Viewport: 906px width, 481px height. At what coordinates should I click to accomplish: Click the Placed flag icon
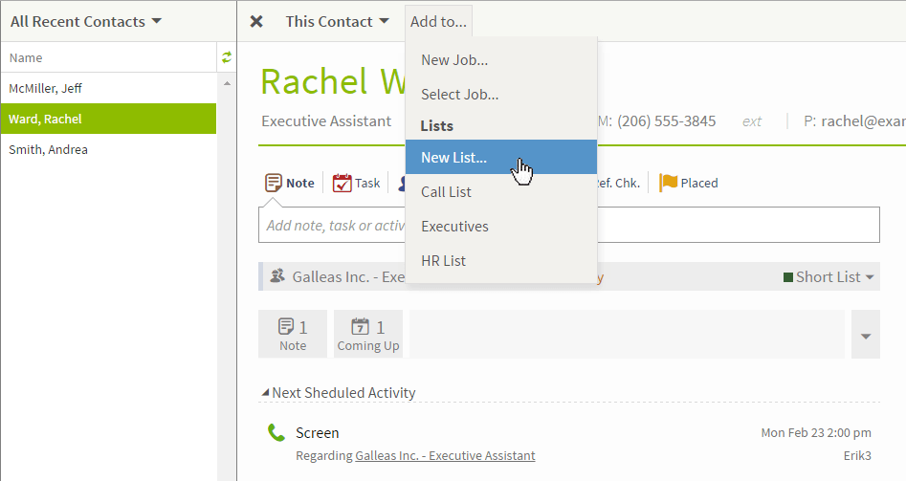(x=669, y=183)
